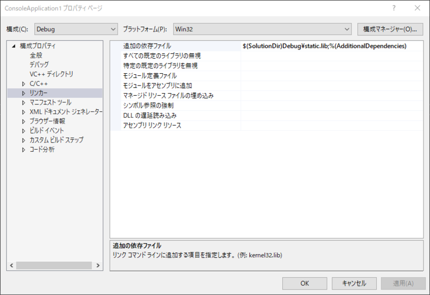Select the マニフェスト ツール label
430x295 pixels.
tap(51, 102)
